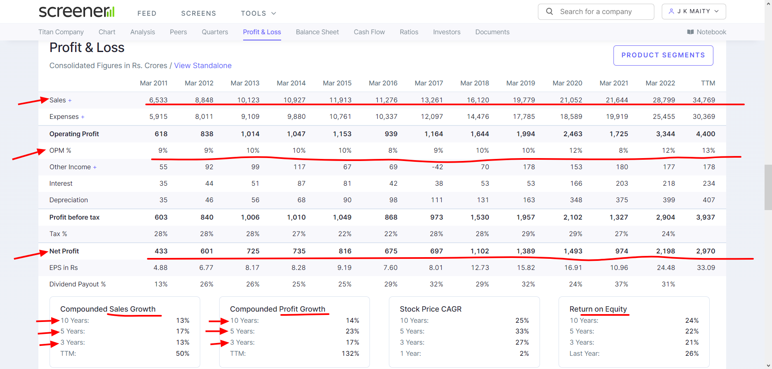
Task: Open the TOOLS dropdown menu
Action: pyautogui.click(x=258, y=13)
